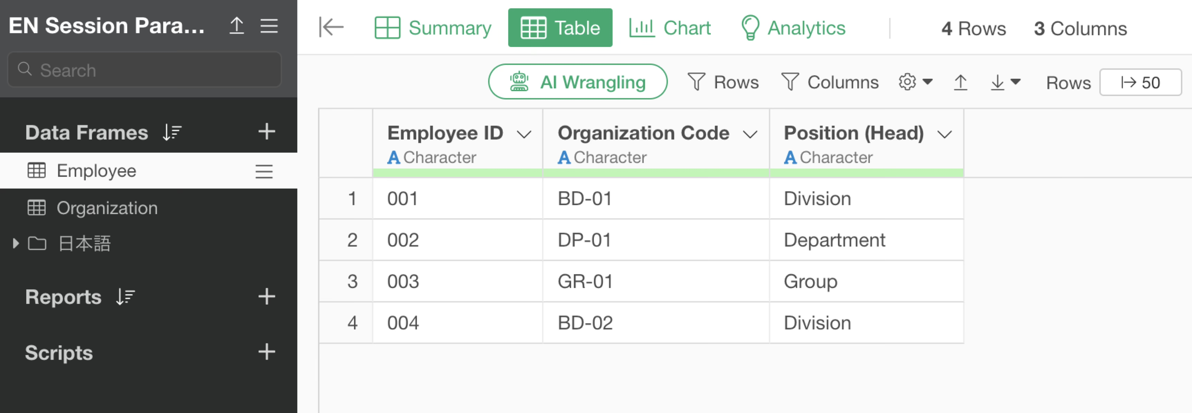Switch to Table view
Viewport: 1192px width, 413px height.
click(x=560, y=28)
